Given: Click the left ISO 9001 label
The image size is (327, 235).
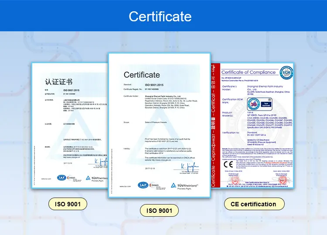Looking at the screenshot, I should [68, 204].
